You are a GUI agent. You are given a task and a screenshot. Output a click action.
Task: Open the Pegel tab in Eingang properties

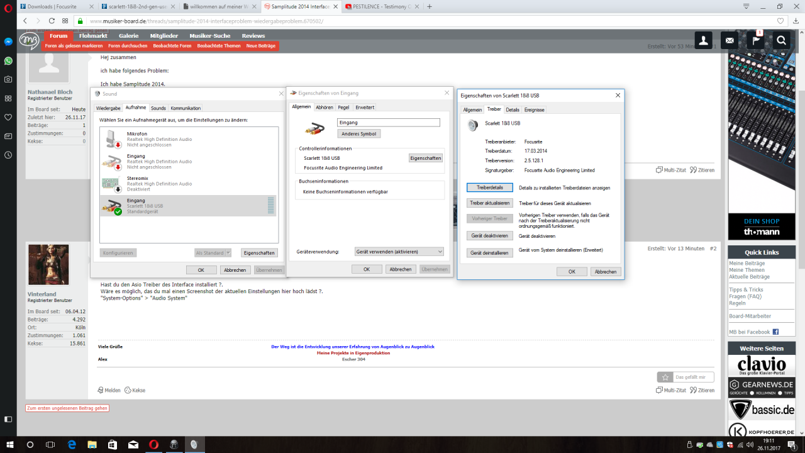(343, 108)
